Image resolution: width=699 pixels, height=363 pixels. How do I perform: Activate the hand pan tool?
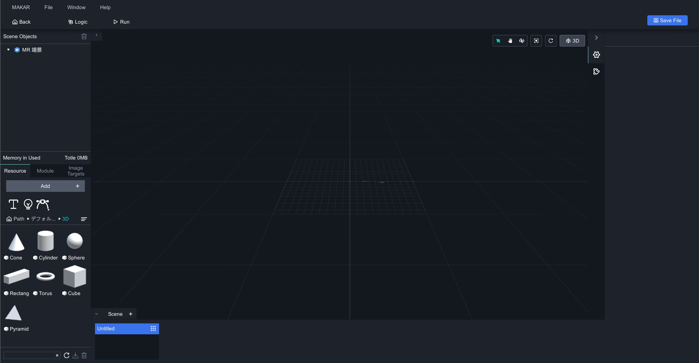click(510, 41)
